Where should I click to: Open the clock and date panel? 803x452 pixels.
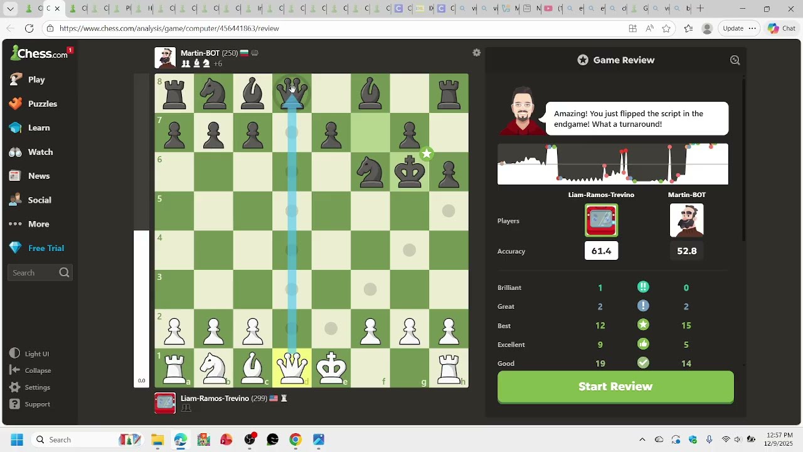click(x=780, y=439)
